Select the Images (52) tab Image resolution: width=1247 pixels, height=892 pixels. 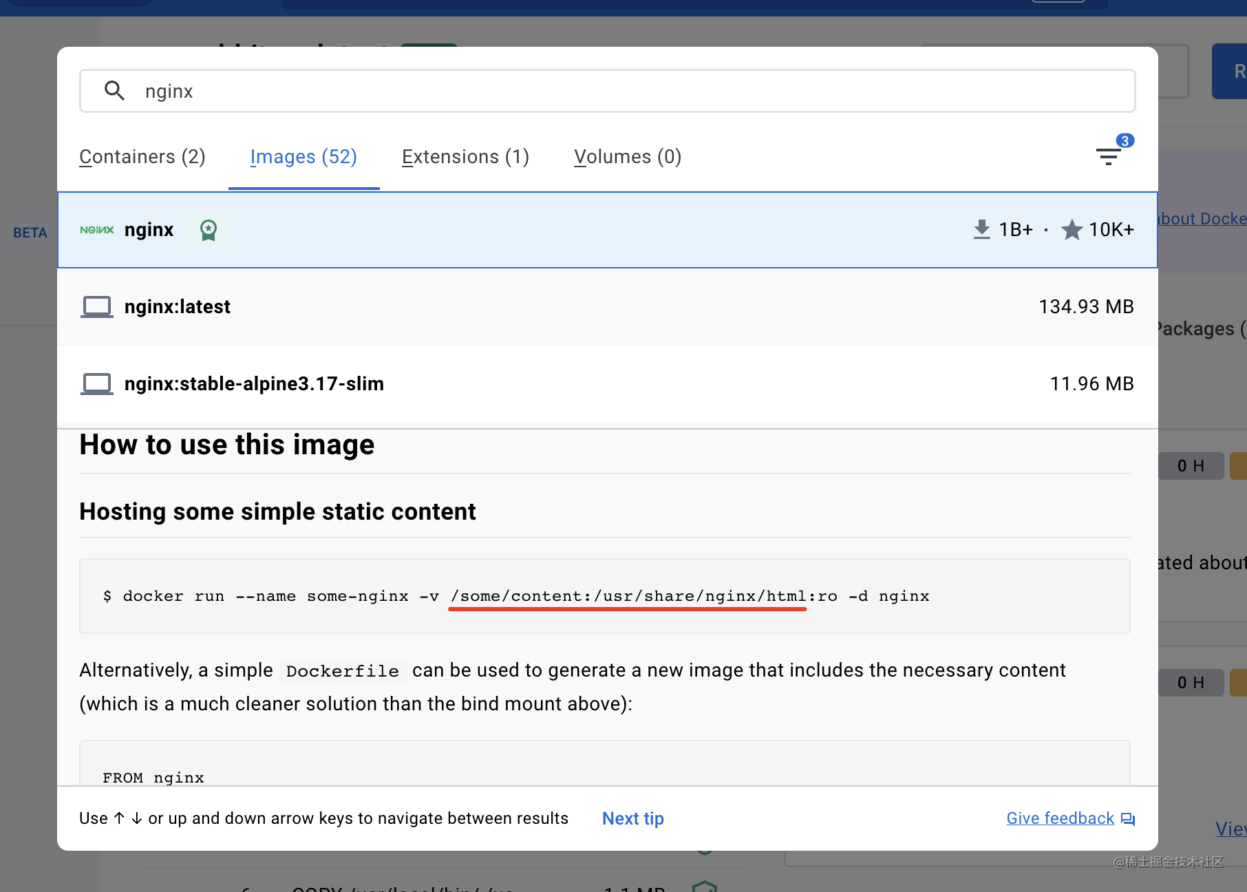click(x=303, y=157)
